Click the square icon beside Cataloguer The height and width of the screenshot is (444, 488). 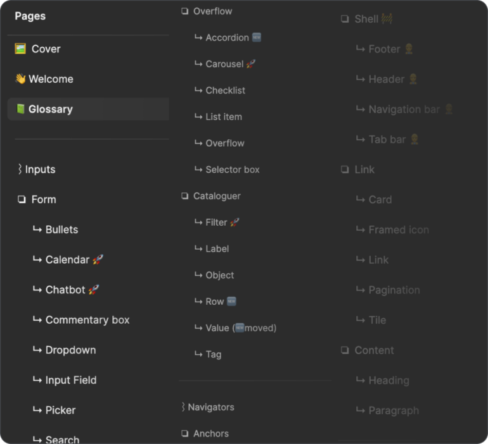click(x=185, y=196)
